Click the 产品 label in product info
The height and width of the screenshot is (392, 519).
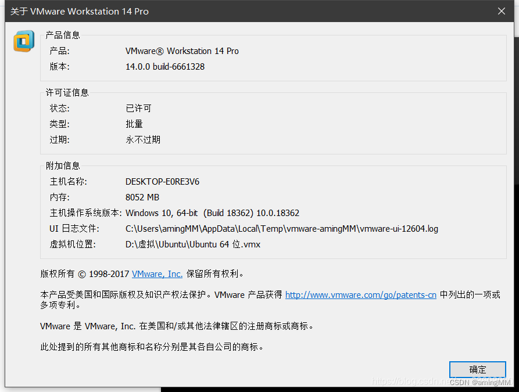point(60,51)
